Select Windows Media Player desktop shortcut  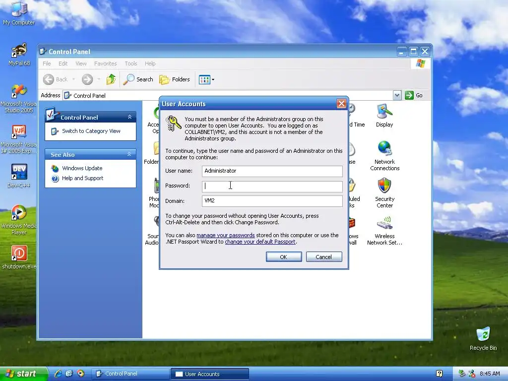[x=18, y=220]
